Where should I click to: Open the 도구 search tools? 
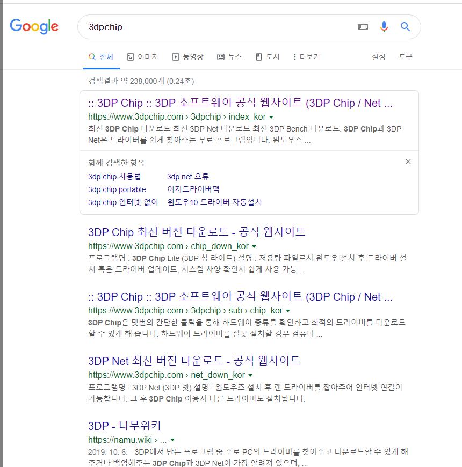406,57
